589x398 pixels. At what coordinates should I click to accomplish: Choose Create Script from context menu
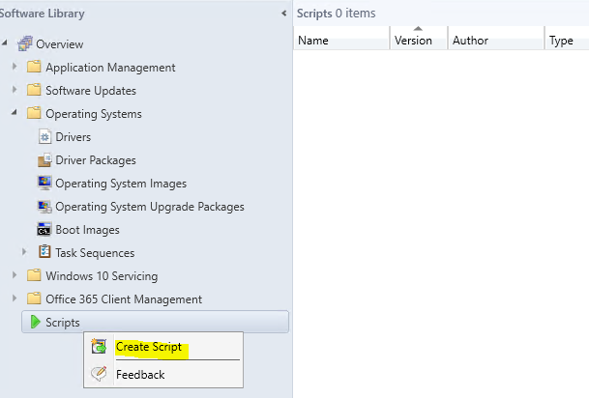[149, 347]
